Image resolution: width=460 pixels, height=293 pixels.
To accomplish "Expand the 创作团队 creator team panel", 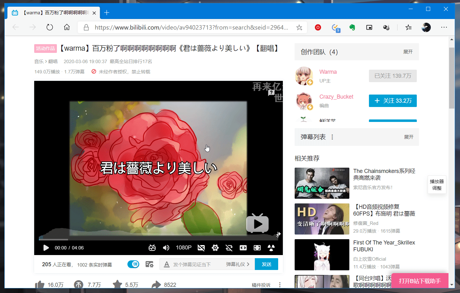I will point(408,52).
